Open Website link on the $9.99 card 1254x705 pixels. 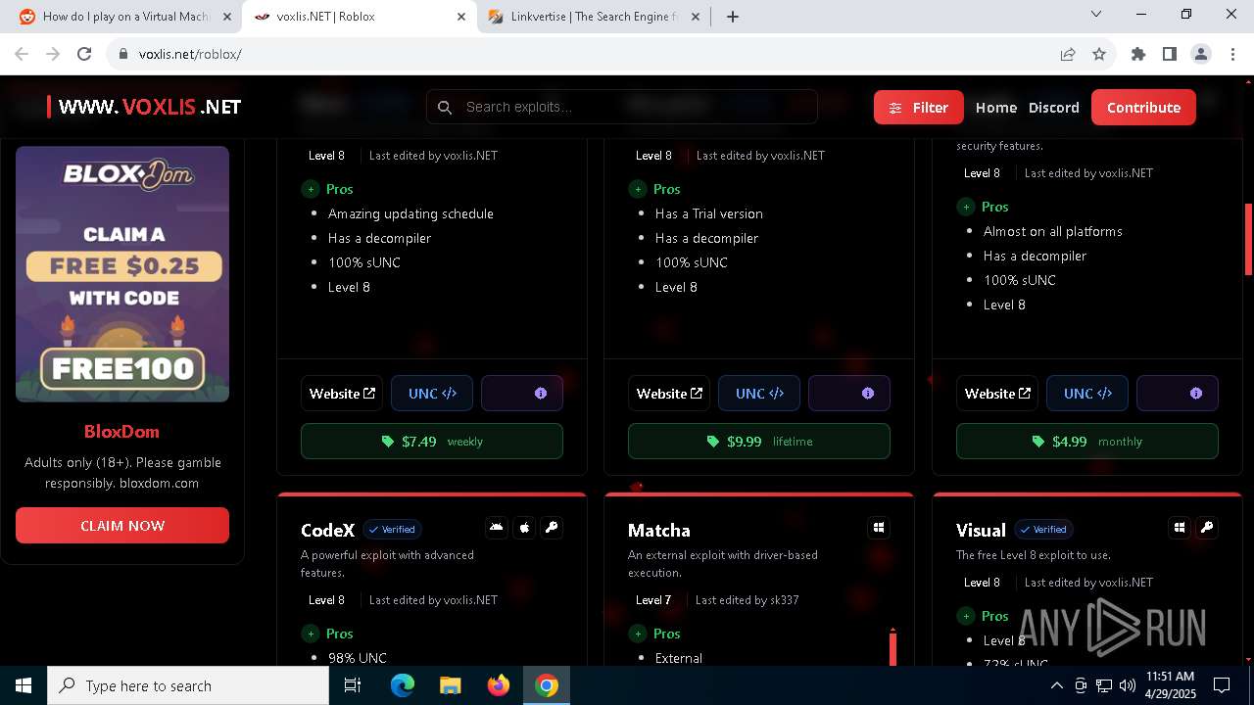pos(669,393)
